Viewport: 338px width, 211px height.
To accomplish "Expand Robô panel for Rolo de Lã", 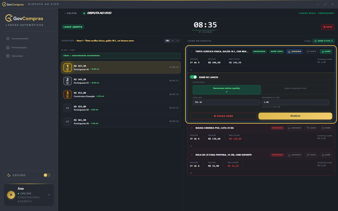I will pyautogui.click(x=326, y=155).
